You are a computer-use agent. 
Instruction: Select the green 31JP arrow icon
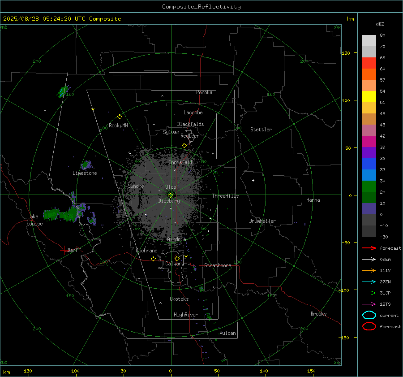(369, 293)
